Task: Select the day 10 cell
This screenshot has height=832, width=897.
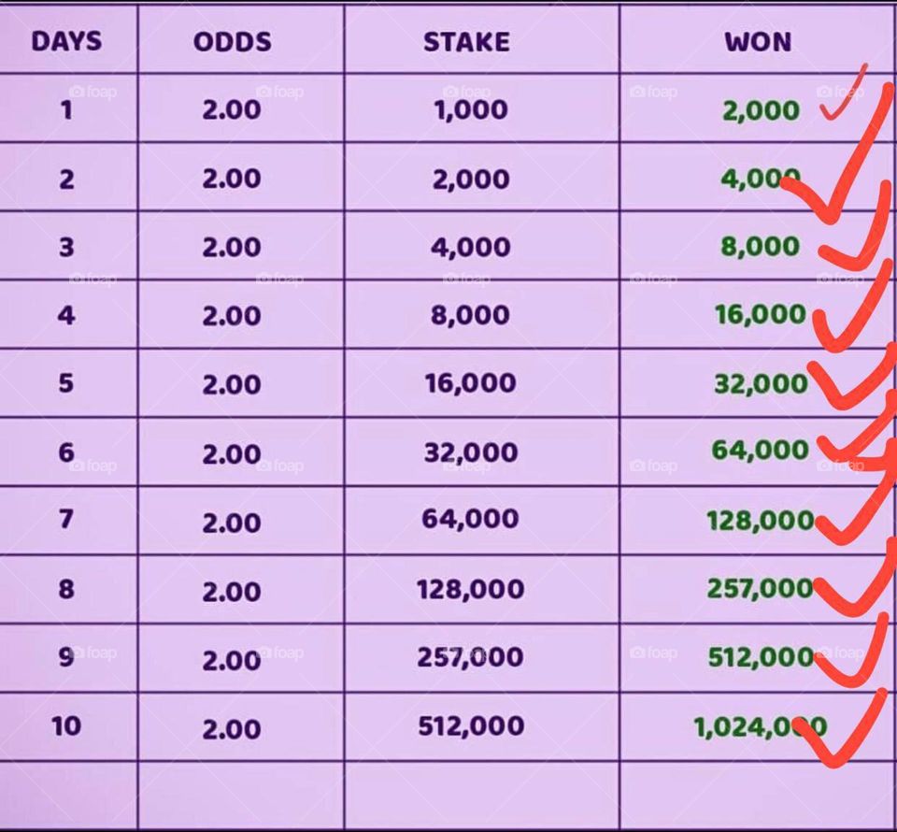Action: tap(66, 725)
